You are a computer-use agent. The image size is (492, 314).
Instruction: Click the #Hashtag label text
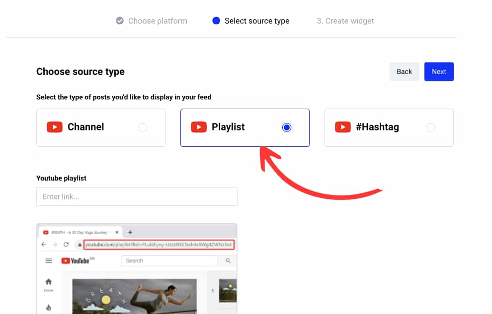click(378, 127)
